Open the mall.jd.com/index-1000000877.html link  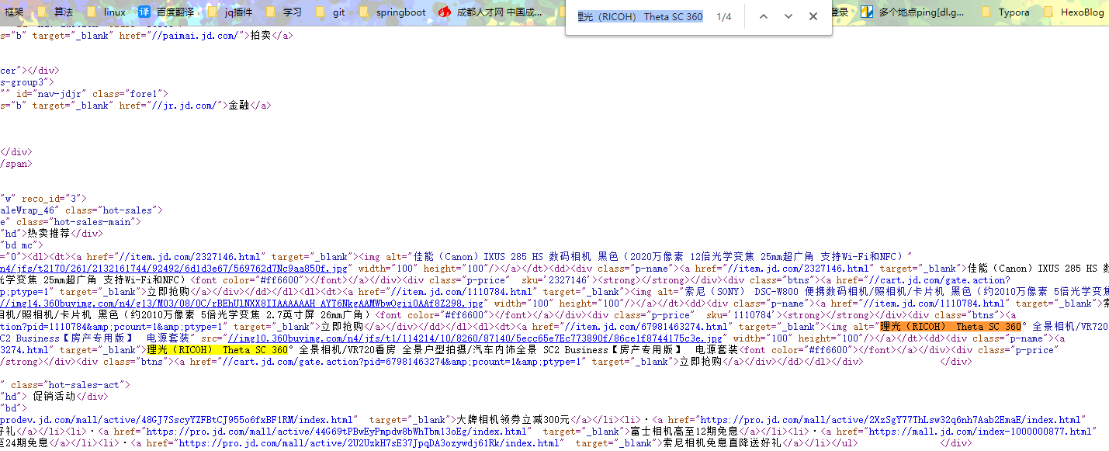(979, 432)
